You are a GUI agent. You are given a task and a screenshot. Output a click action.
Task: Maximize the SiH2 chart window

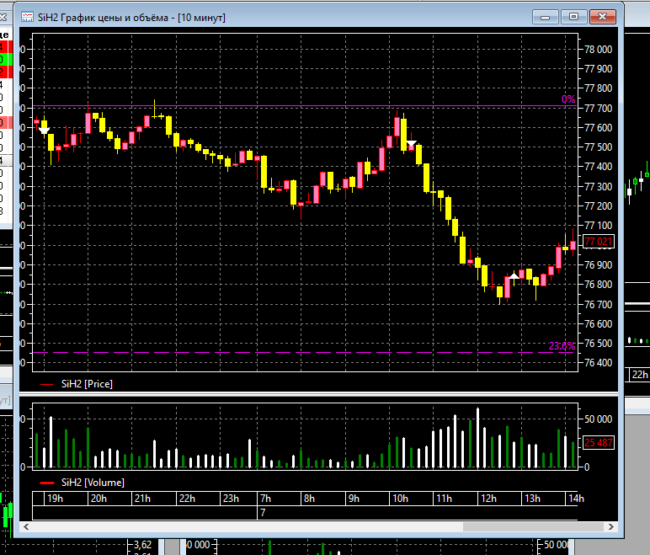(x=573, y=17)
